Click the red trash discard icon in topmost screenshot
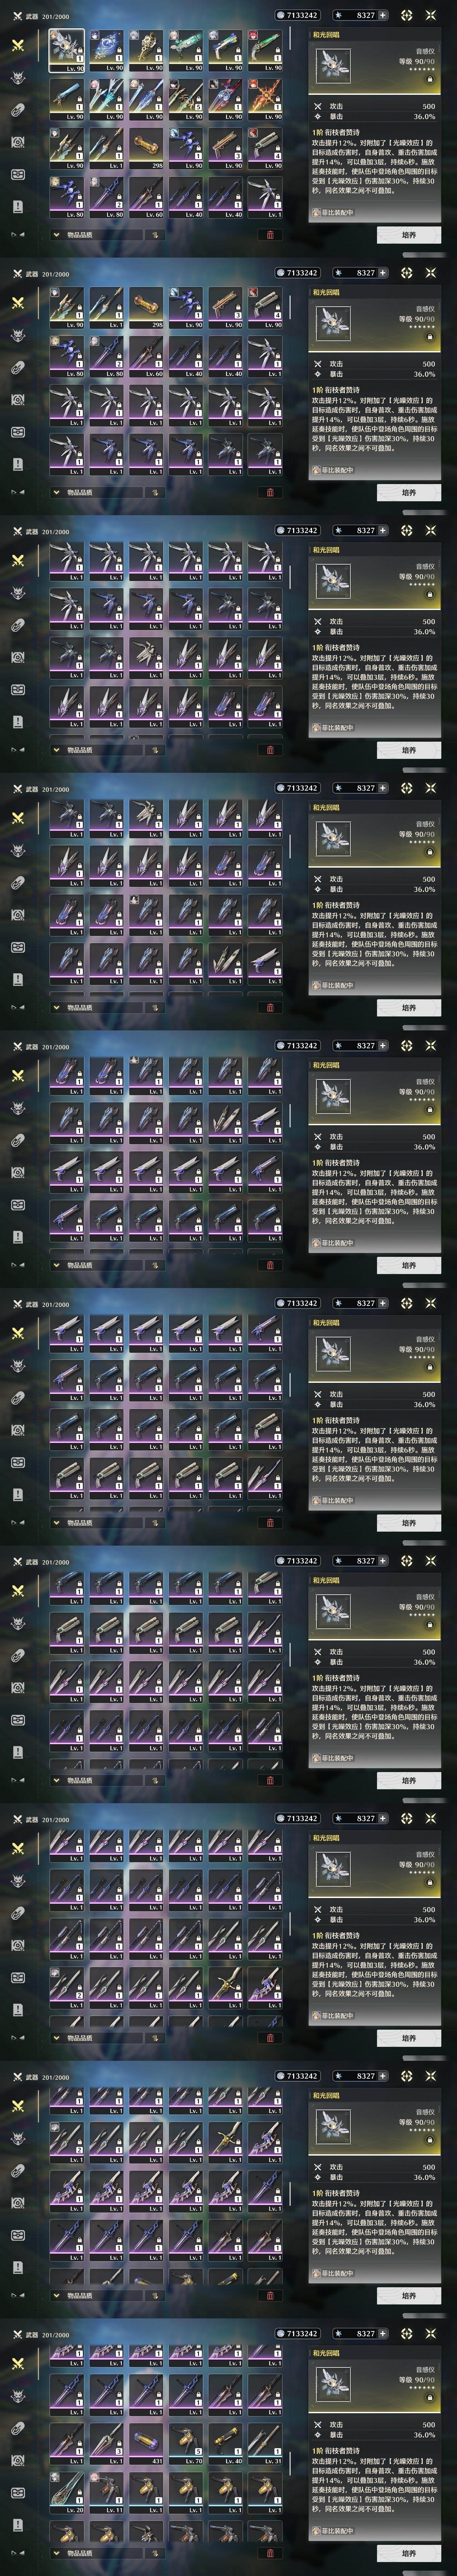Screen dimensions: 457x2576 (x=270, y=235)
